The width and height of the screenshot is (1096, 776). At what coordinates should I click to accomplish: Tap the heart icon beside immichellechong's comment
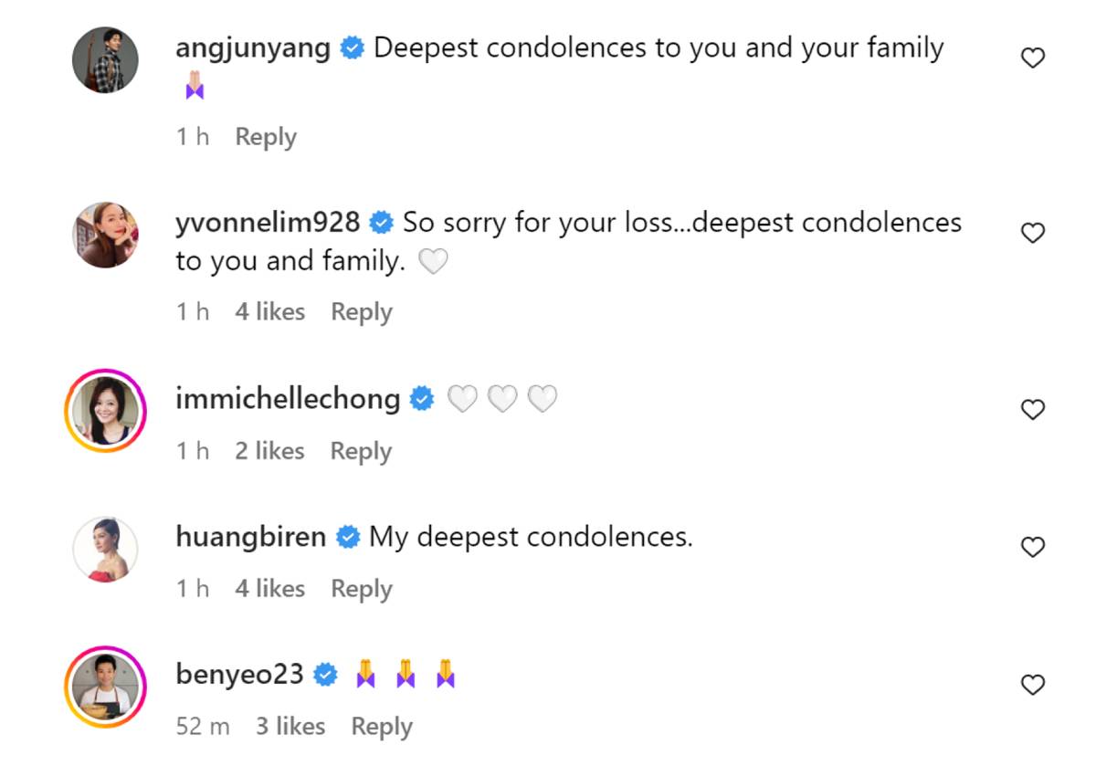(1033, 409)
